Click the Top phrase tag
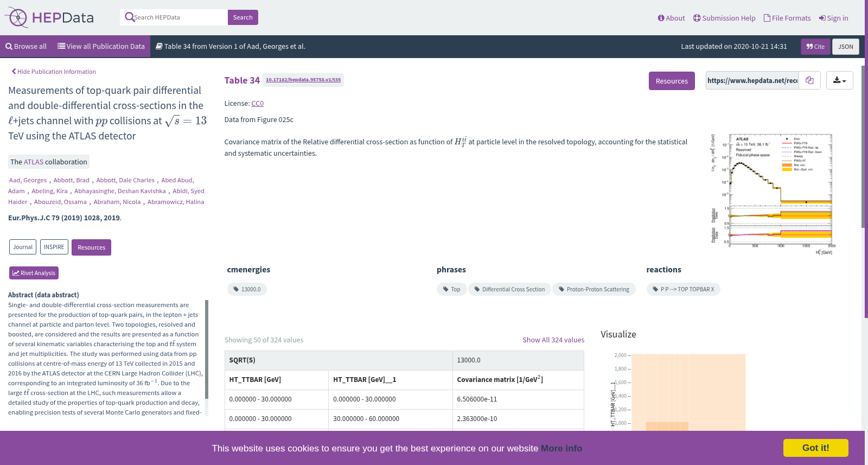This screenshot has width=868, height=465. click(451, 289)
